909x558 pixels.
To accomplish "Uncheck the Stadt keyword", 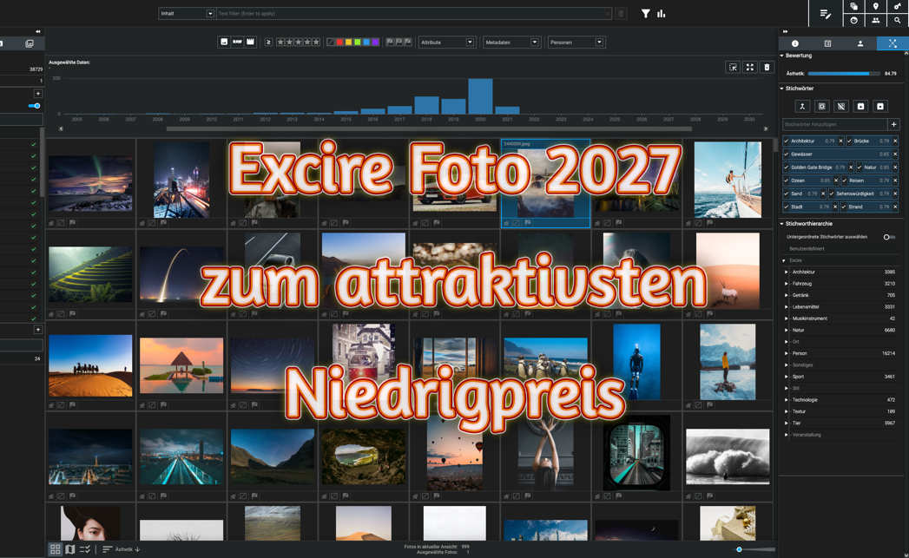I will point(787,207).
